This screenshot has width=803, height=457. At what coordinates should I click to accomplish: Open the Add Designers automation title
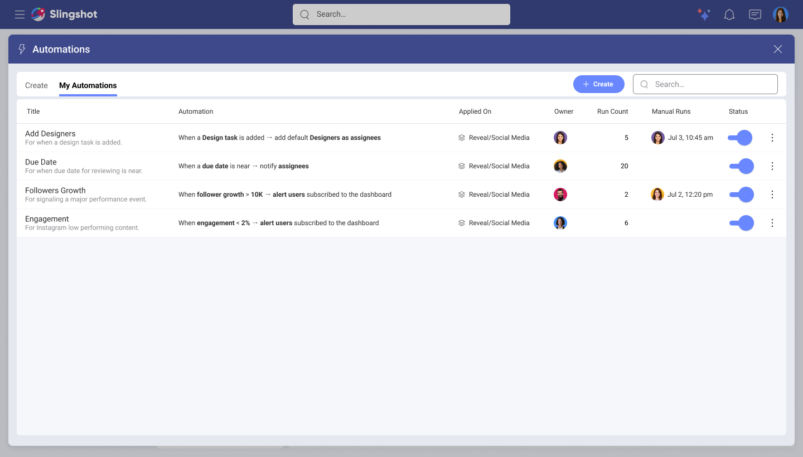tap(50, 134)
